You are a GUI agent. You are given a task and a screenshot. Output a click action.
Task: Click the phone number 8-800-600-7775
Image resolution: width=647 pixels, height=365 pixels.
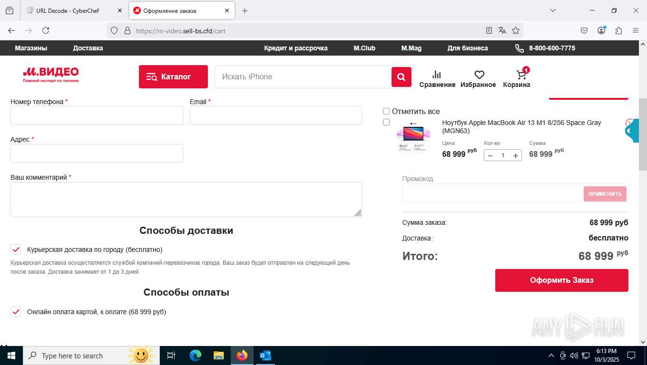pyautogui.click(x=552, y=48)
